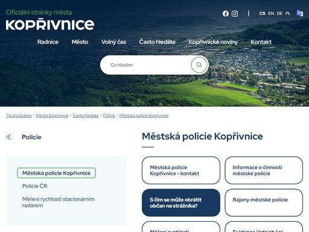This screenshot has width=309, height=232.
Task: Click the Google Translate icon
Action: click(300, 13)
